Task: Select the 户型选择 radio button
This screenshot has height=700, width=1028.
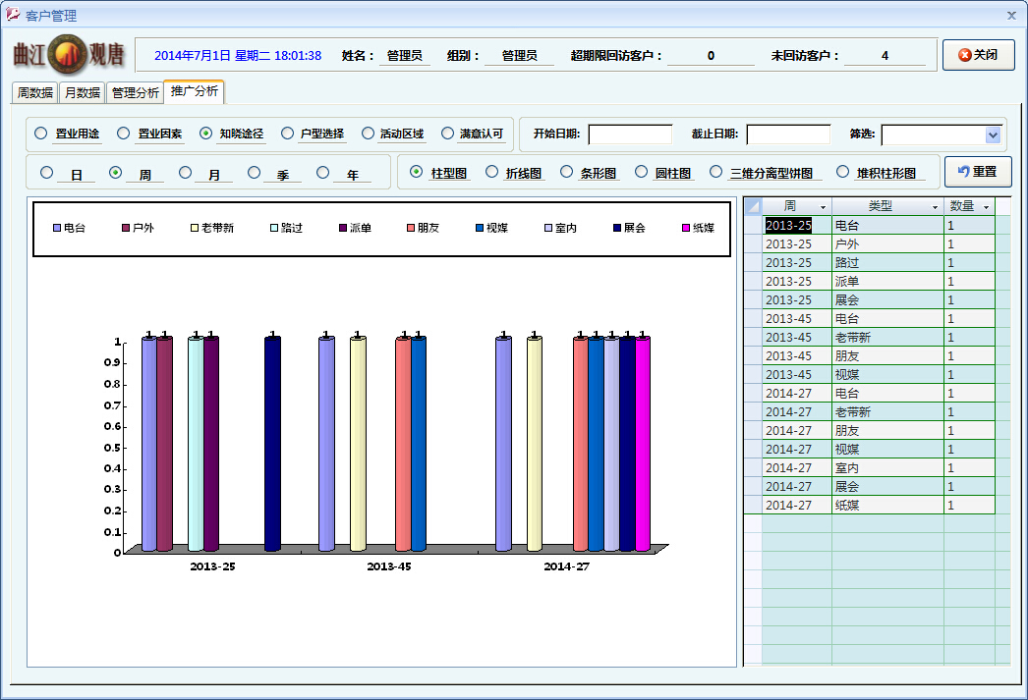Action: pyautogui.click(x=287, y=133)
